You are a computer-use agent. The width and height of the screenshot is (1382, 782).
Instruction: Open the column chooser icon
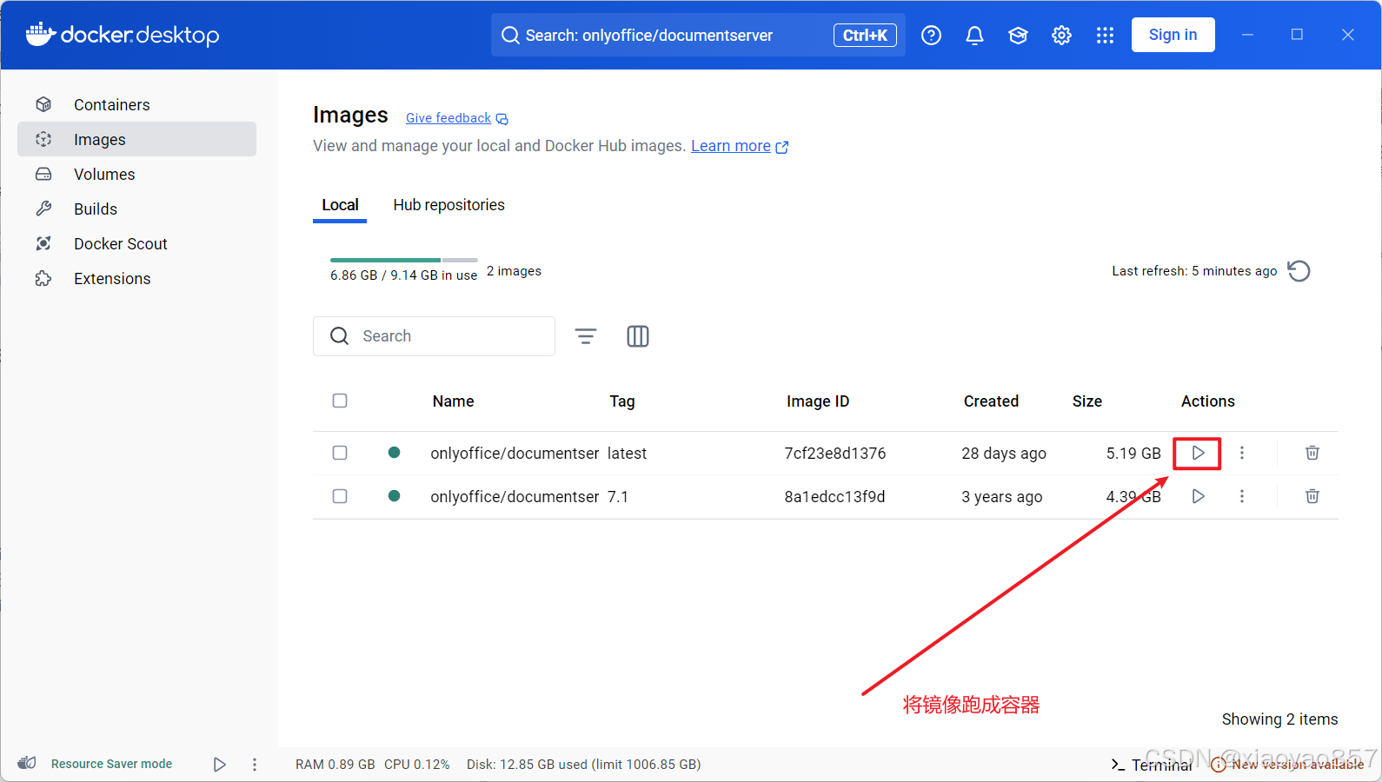click(638, 336)
